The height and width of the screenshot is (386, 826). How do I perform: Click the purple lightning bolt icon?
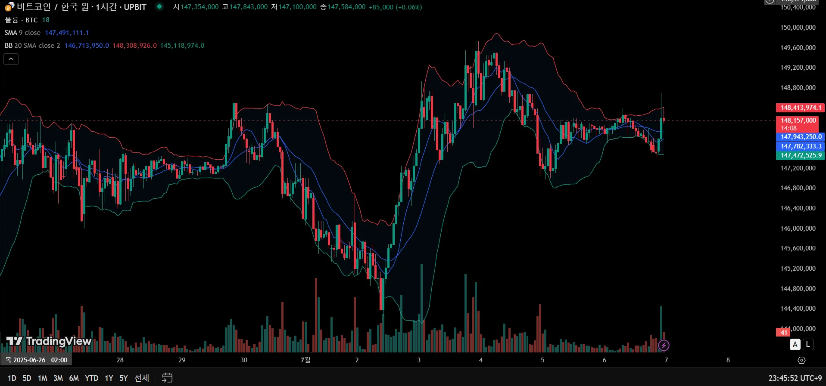tap(664, 345)
